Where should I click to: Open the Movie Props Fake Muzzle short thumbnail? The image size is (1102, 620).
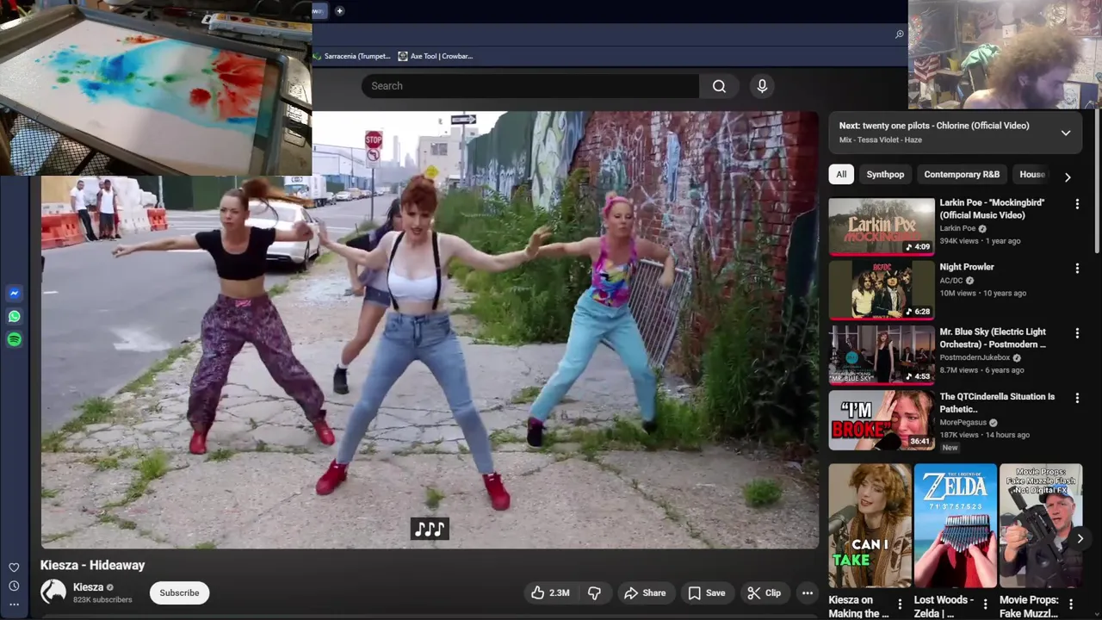1041,526
